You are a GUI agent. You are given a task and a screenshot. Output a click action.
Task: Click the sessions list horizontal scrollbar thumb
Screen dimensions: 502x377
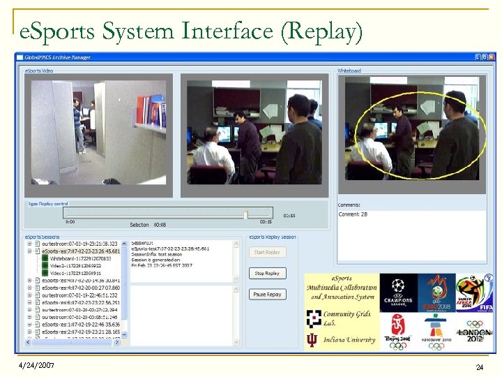click(x=71, y=342)
